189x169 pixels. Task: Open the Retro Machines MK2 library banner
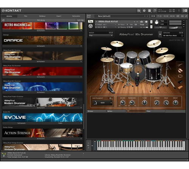[x=42, y=26]
